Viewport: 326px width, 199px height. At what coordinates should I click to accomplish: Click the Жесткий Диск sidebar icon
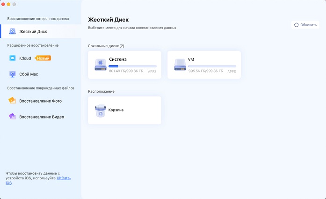pyautogui.click(x=12, y=31)
